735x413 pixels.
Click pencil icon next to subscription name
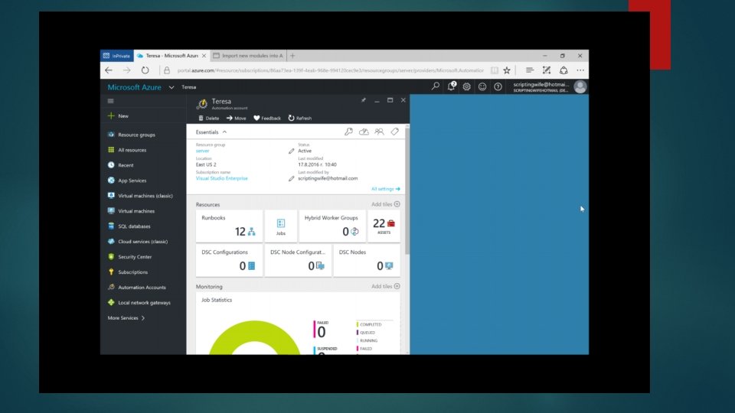tap(291, 178)
